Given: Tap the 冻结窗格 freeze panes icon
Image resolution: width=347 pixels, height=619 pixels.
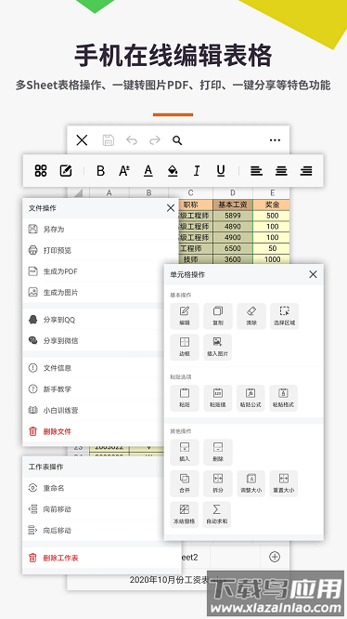Looking at the screenshot, I should coord(184,515).
